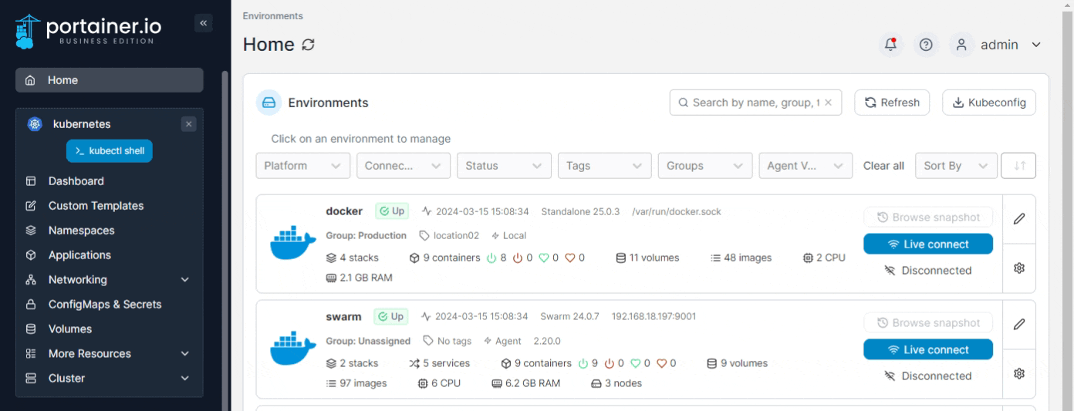Image resolution: width=1074 pixels, height=411 pixels.
Task: Go to ConfigMaps & Secrets in sidebar
Action: (x=104, y=305)
